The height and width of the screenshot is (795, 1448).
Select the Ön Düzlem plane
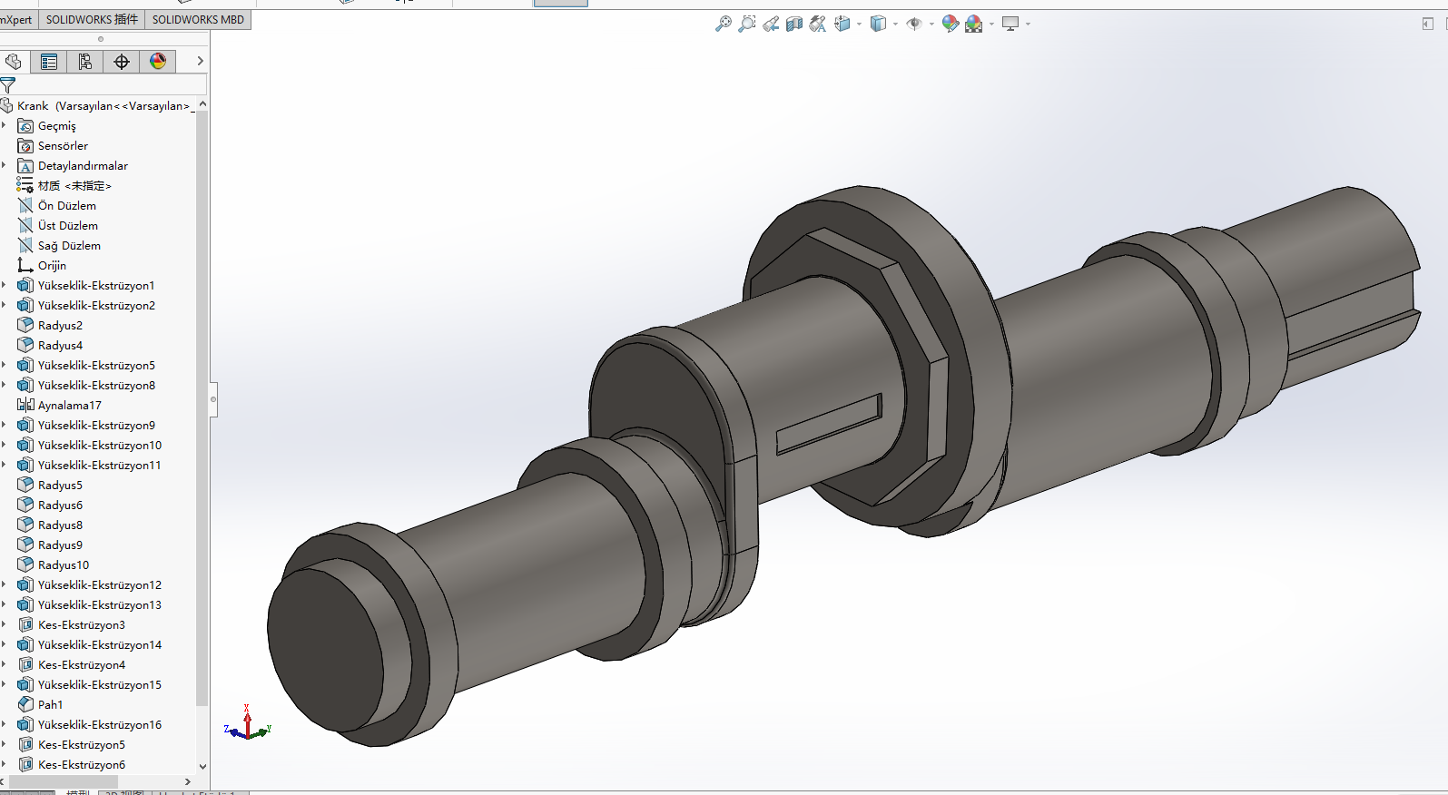pos(66,206)
